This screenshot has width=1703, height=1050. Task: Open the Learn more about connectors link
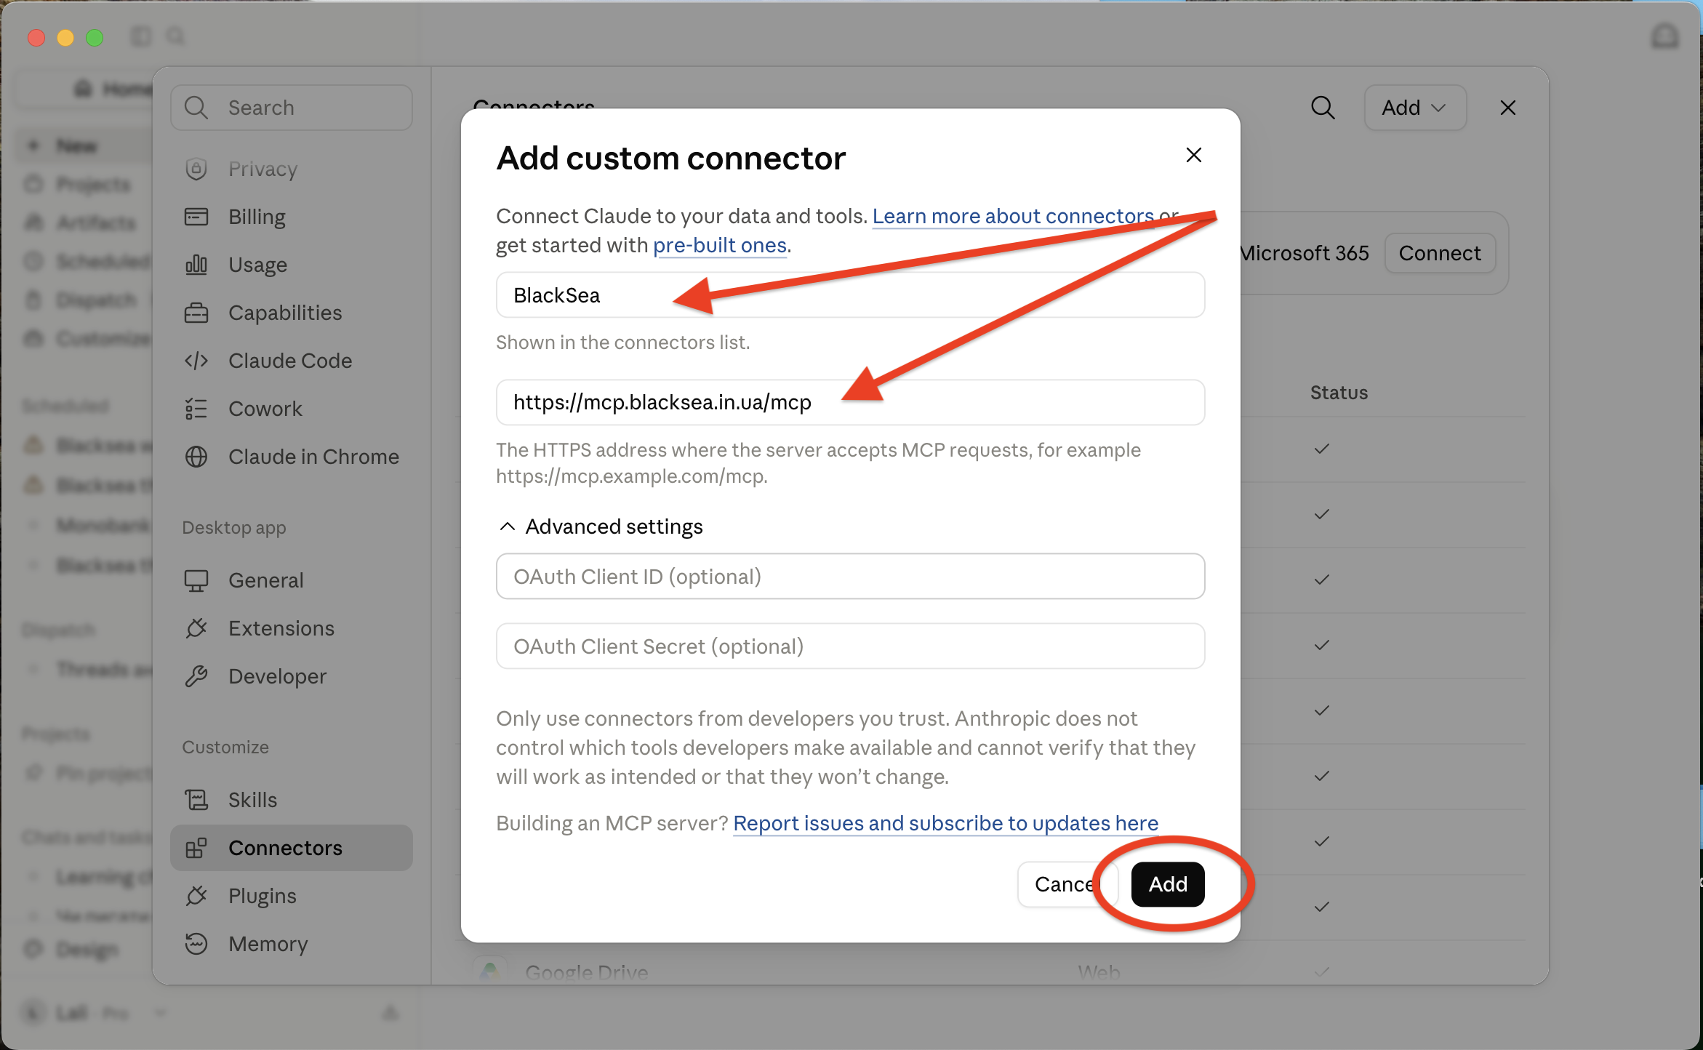click(x=1013, y=216)
